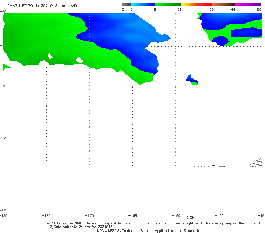
Task: Click the latitude axis label '-80'
Action: pos(3,210)
